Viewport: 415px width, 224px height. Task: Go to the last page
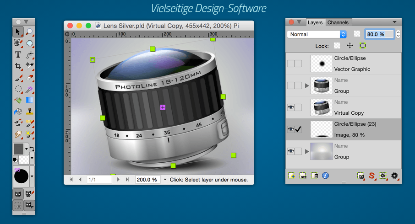pos(127,180)
